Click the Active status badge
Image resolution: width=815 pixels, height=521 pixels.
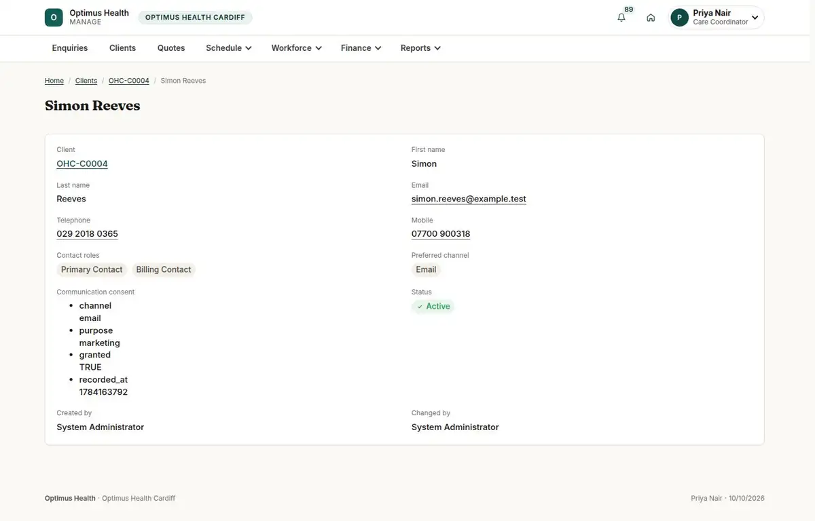(x=433, y=307)
